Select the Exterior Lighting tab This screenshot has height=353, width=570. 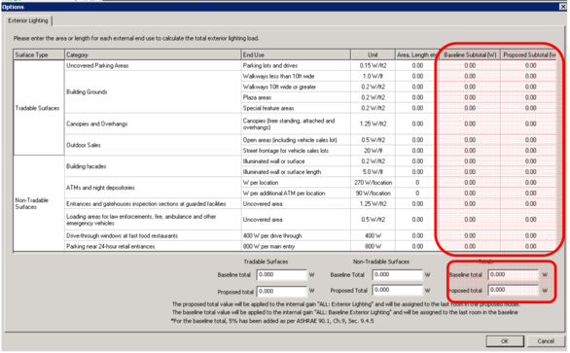click(x=28, y=20)
